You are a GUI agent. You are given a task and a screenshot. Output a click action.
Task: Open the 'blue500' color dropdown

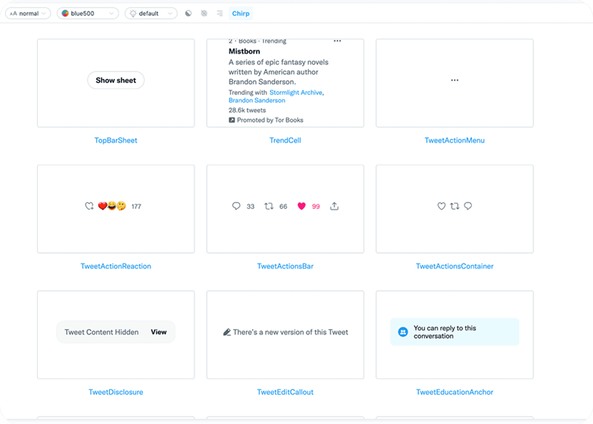tap(87, 13)
